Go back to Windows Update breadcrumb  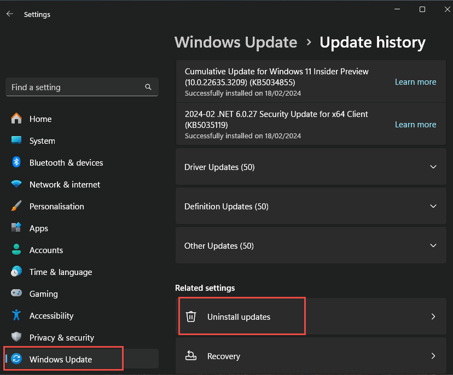tap(236, 42)
